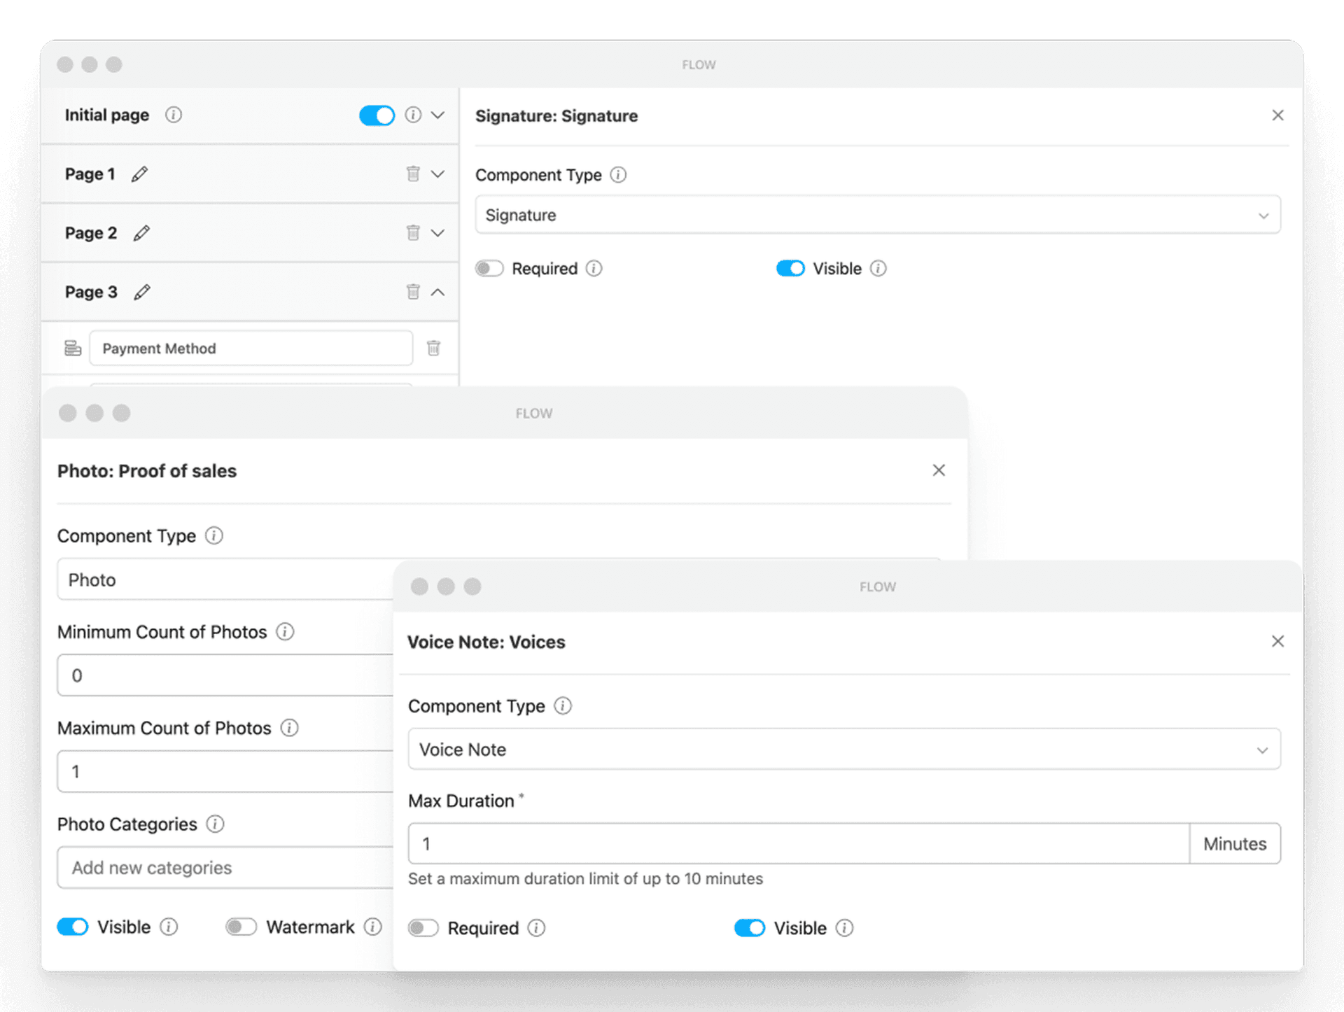This screenshot has width=1344, height=1012.
Task: Click the info icon next to Initial page label
Action: [173, 115]
